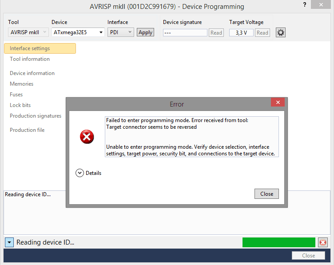Viewport: 334px width, 265px height.
Task: Click the Target Voltage 3,3 V field
Action: click(x=241, y=33)
